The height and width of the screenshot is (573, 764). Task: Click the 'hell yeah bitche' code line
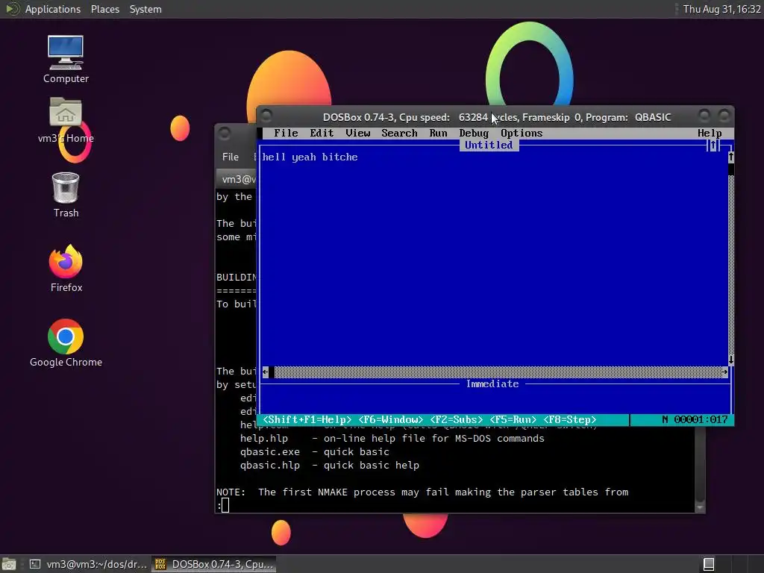tap(310, 157)
